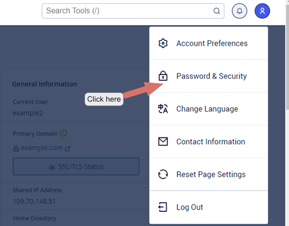Screen dimensions: 289x226
Task: Open example.com external link icon
Action: [x=68, y=148]
